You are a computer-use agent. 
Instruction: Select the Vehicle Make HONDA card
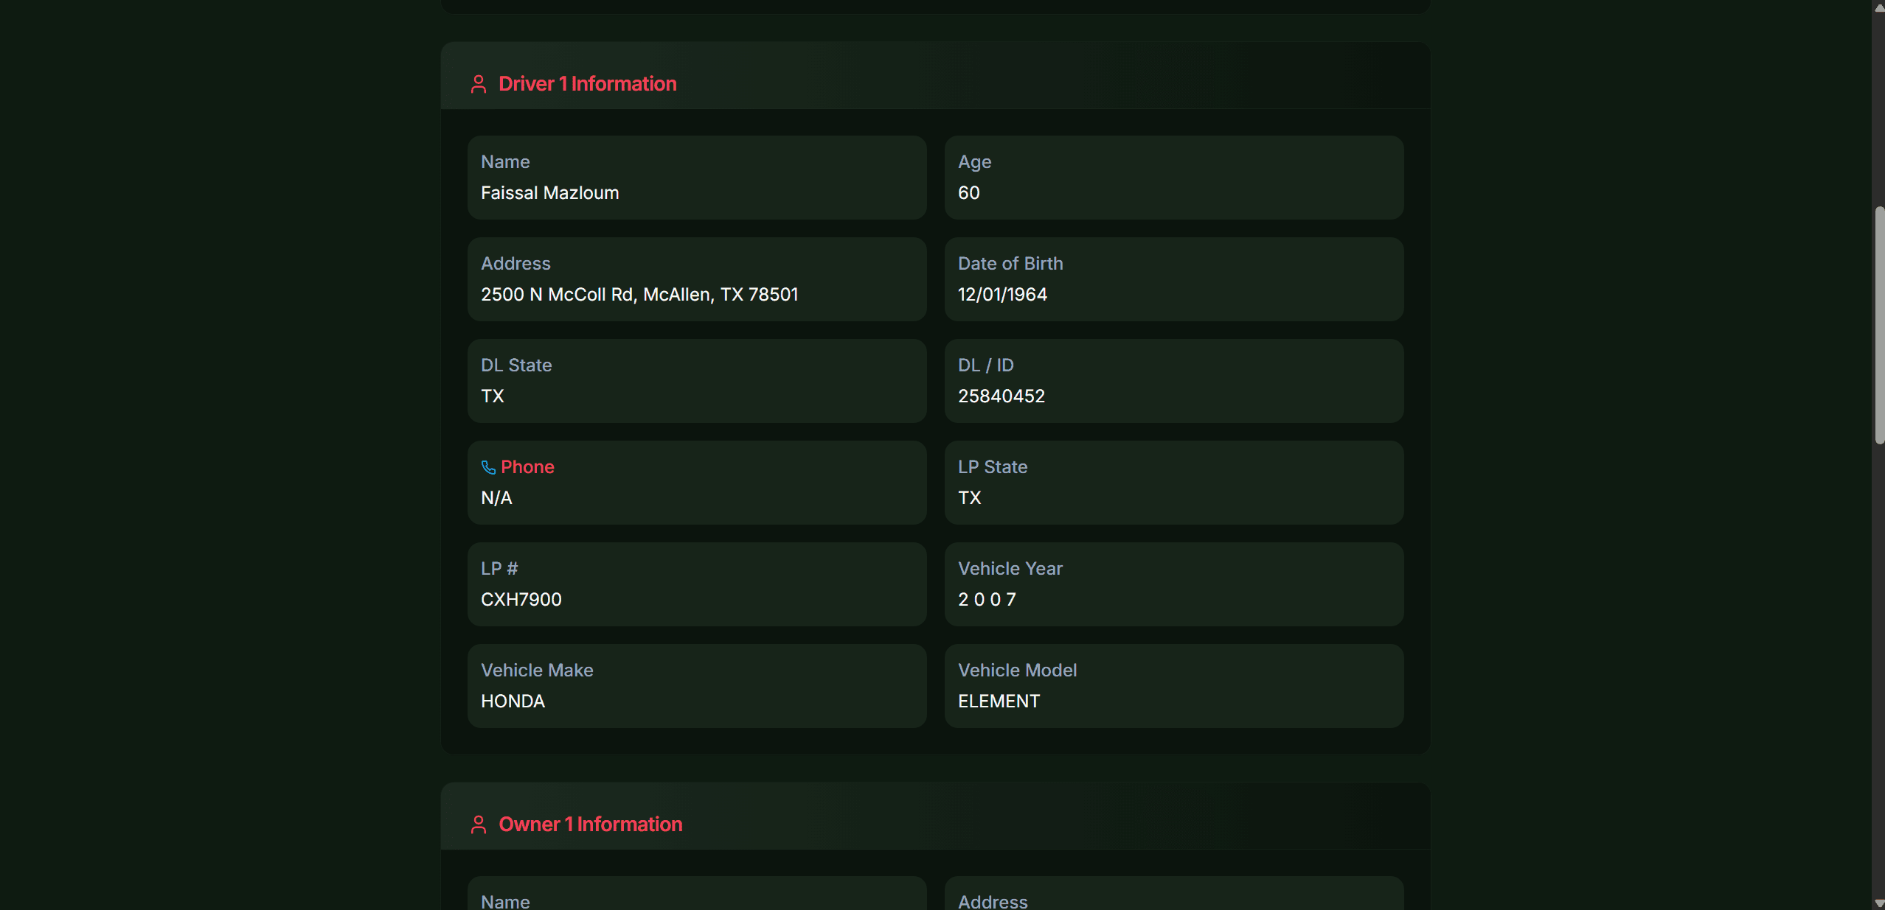pos(696,686)
